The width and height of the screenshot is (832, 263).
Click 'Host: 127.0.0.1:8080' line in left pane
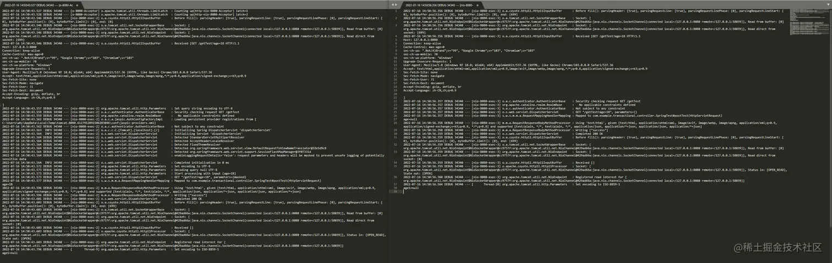[x=19, y=47]
